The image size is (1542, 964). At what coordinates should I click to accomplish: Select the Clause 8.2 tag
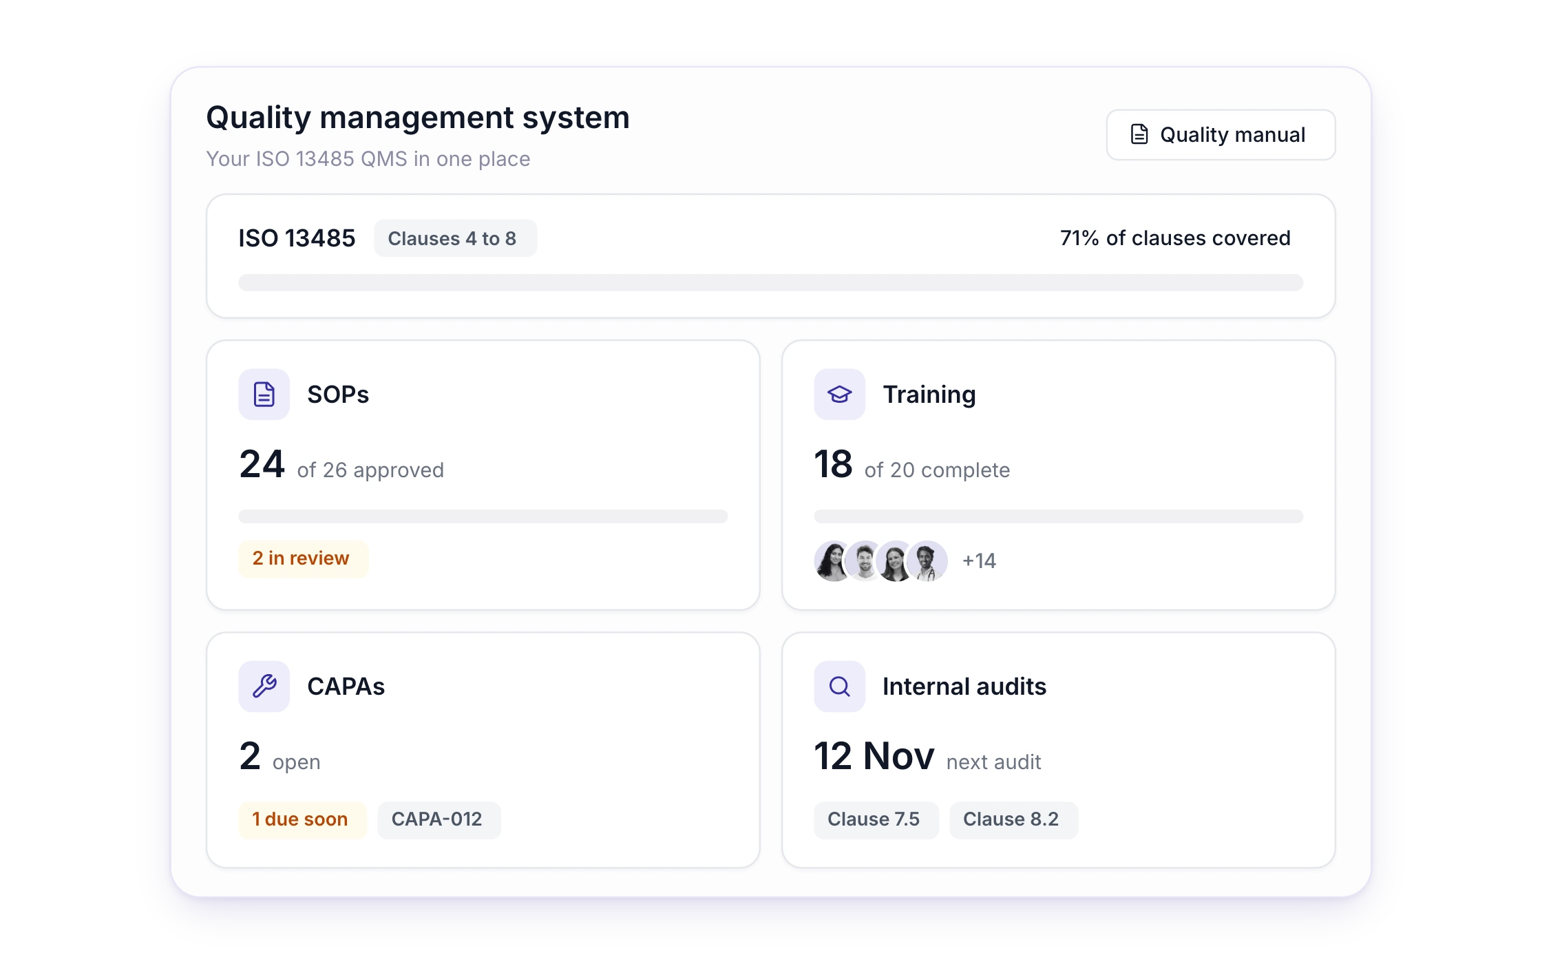tap(1013, 819)
